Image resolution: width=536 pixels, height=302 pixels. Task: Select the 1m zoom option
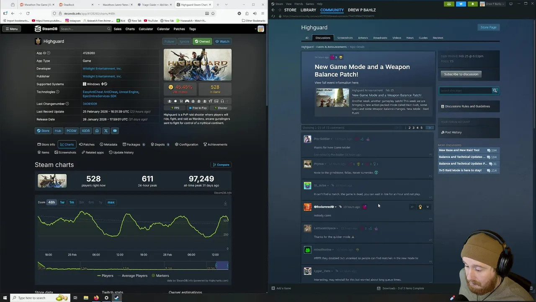pos(72,203)
